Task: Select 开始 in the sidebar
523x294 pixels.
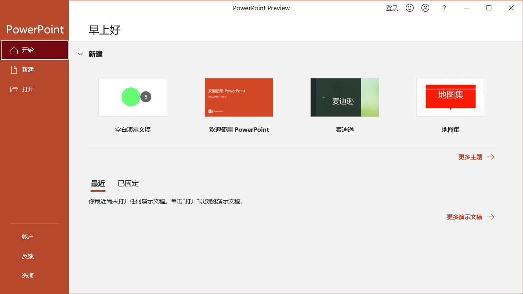Action: (x=35, y=50)
